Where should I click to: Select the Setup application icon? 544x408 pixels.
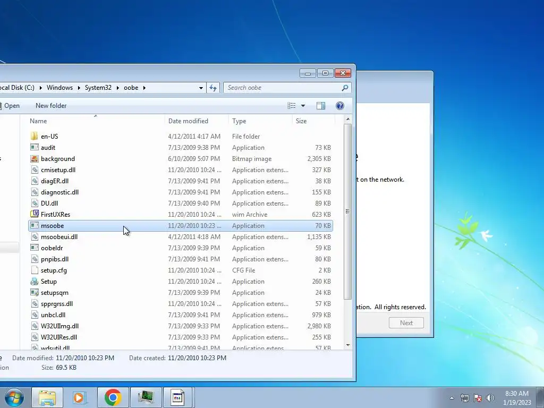point(35,282)
